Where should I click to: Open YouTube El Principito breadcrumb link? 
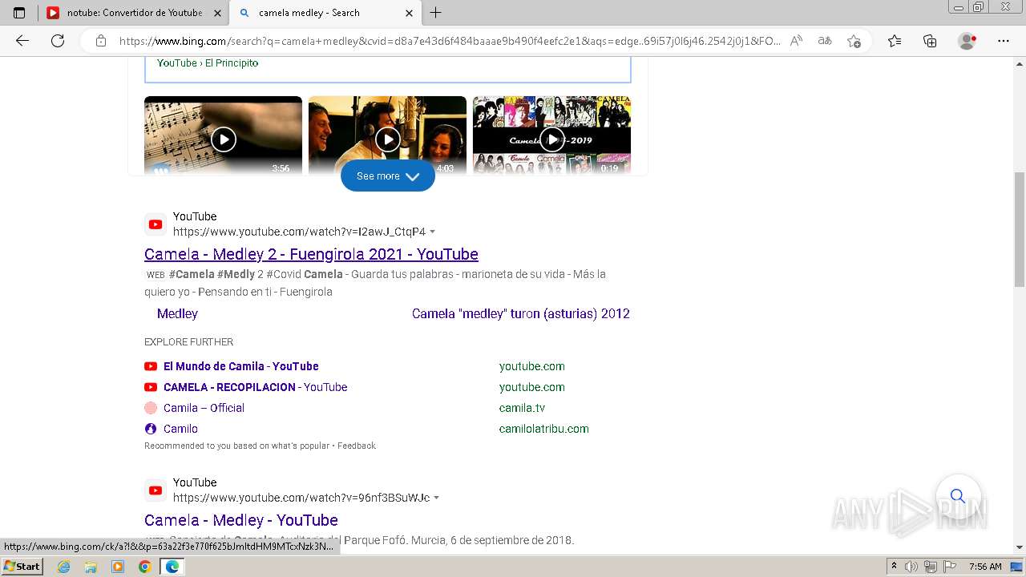click(208, 63)
